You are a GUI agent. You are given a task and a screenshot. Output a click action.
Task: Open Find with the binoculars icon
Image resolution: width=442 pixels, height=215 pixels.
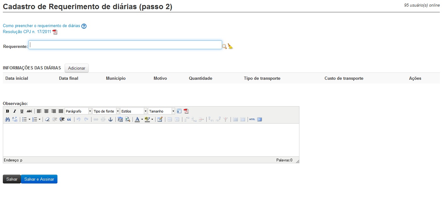8,119
